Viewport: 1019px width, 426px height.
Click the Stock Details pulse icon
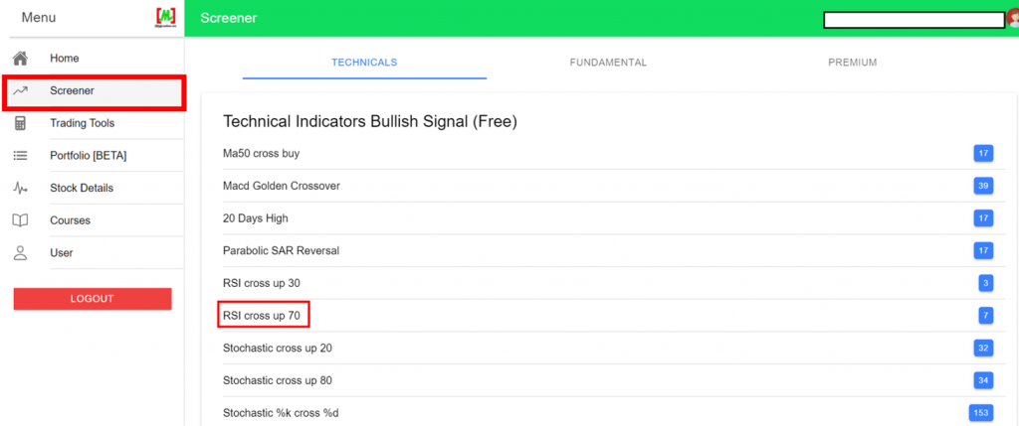click(x=20, y=188)
